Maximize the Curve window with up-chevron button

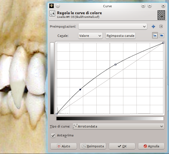click(x=150, y=6)
